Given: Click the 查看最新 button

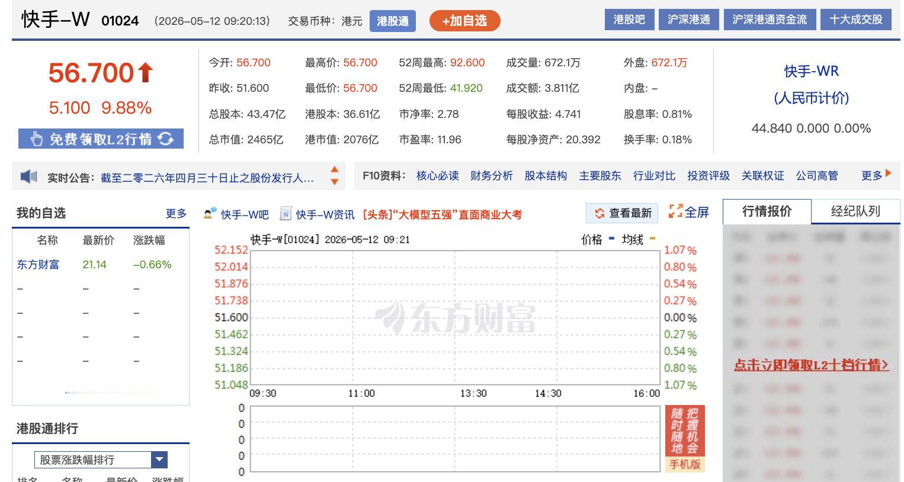Looking at the screenshot, I should pyautogui.click(x=622, y=213).
